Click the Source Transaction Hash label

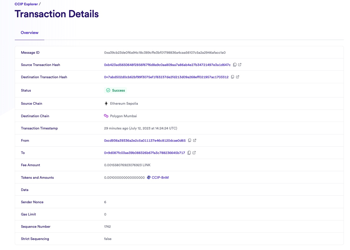click(40, 65)
